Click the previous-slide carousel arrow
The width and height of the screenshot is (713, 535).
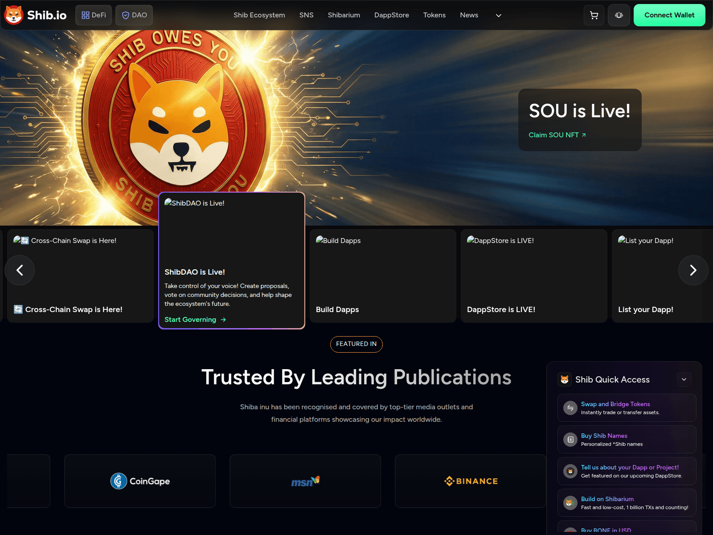pyautogui.click(x=20, y=270)
